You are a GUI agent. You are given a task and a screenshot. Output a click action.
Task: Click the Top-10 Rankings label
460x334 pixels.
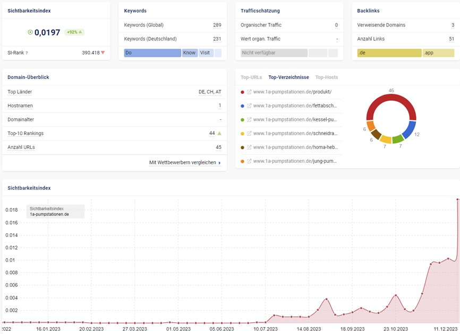click(x=25, y=133)
